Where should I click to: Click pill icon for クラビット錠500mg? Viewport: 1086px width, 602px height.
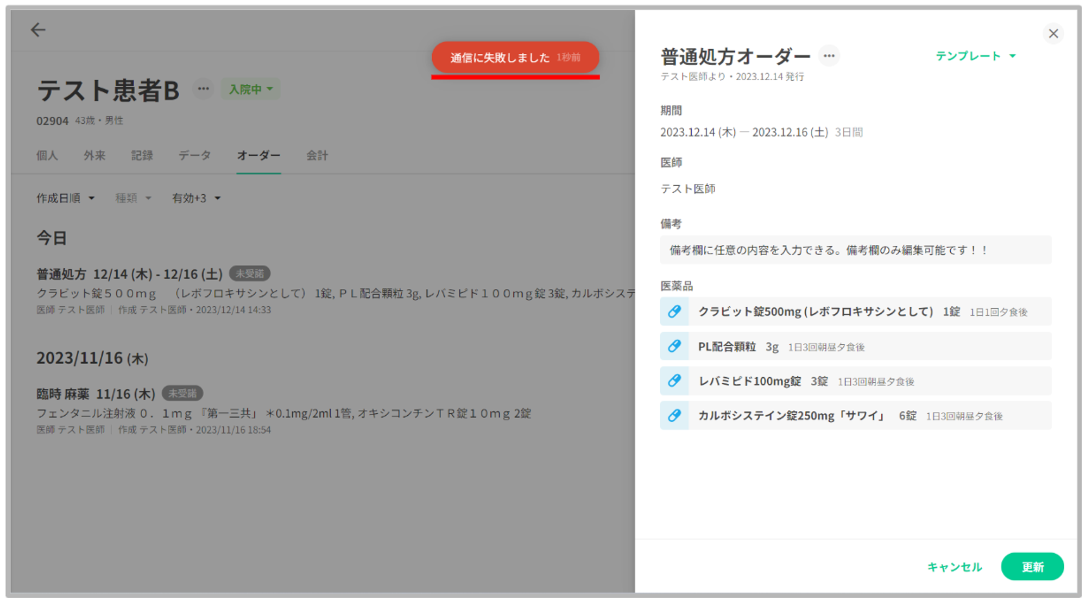click(x=674, y=312)
